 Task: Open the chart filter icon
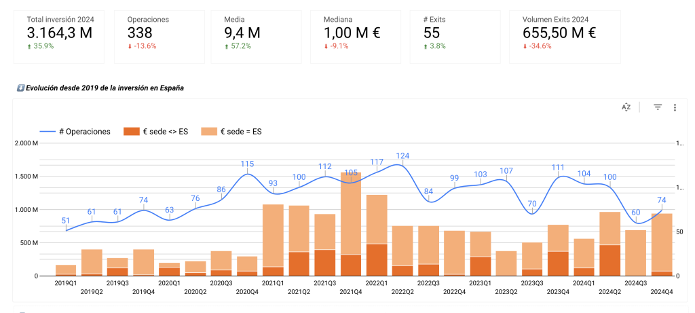click(657, 107)
